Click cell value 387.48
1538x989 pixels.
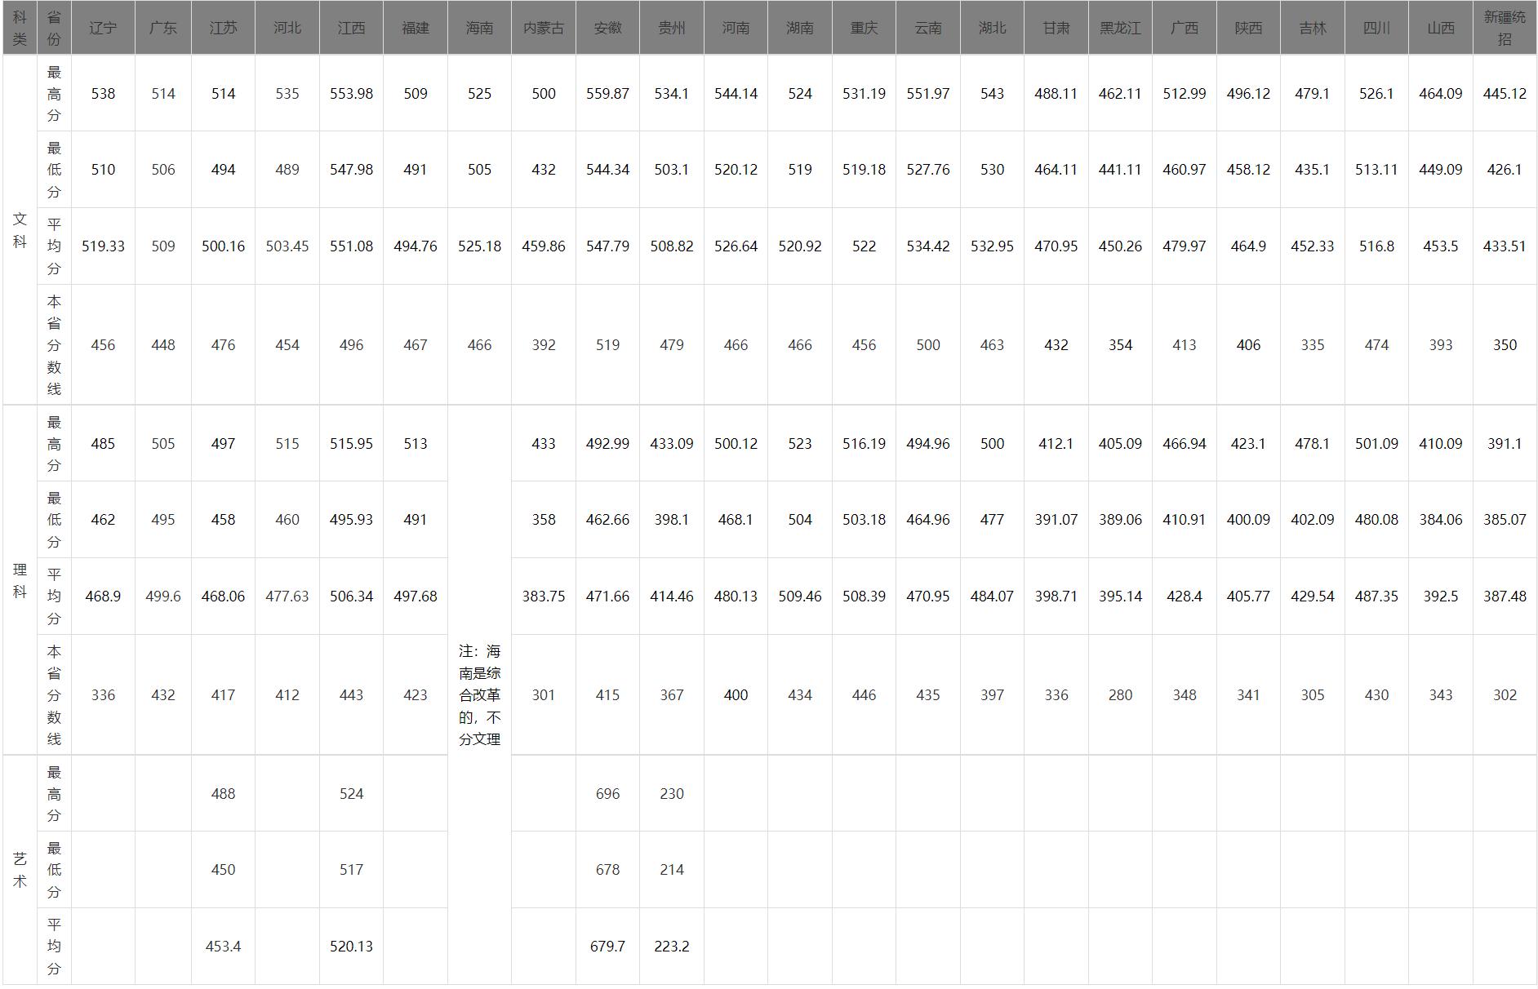1505,597
